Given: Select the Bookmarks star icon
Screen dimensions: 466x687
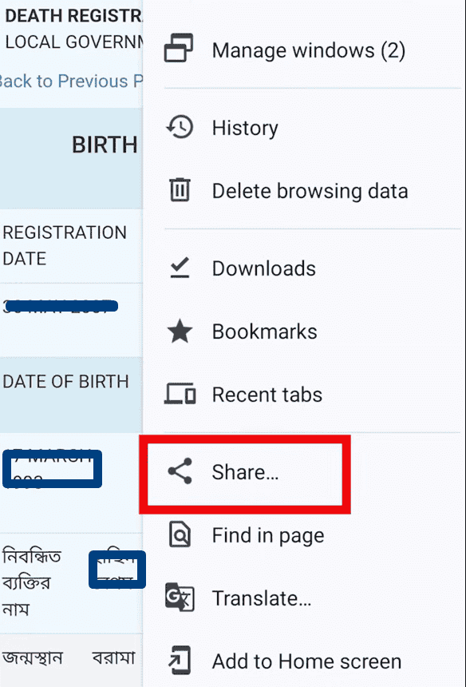Looking at the screenshot, I should point(180,332).
